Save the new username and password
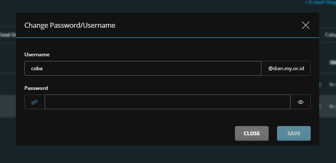 [x=294, y=133]
